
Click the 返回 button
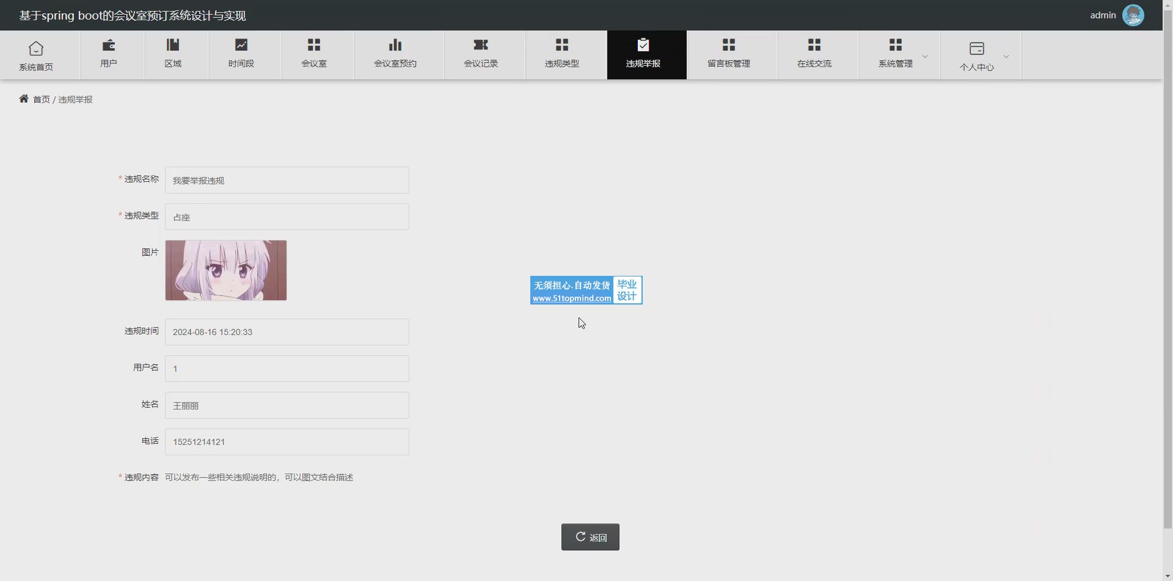pyautogui.click(x=590, y=537)
